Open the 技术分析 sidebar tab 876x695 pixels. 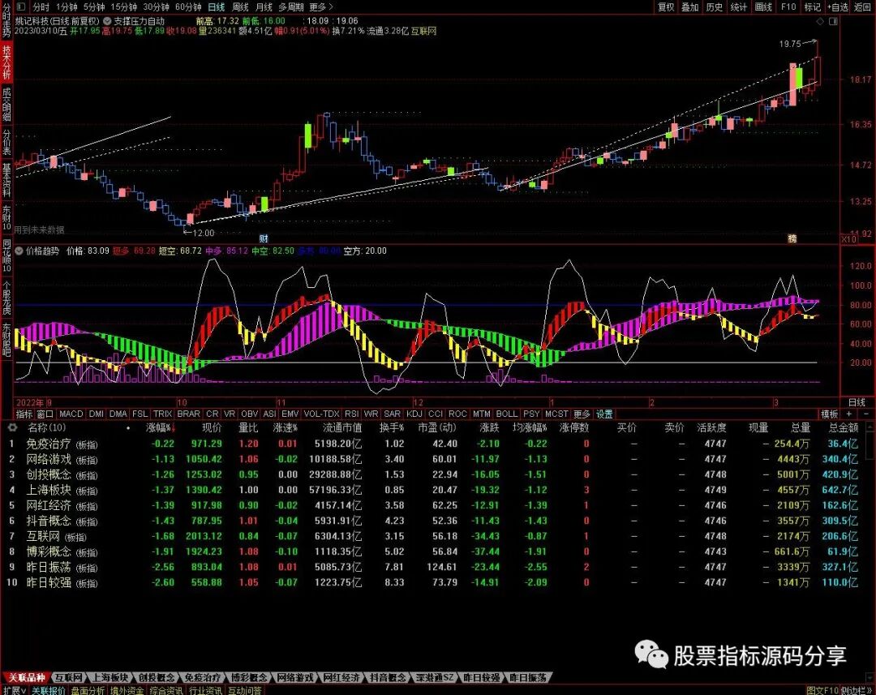(x=6, y=62)
